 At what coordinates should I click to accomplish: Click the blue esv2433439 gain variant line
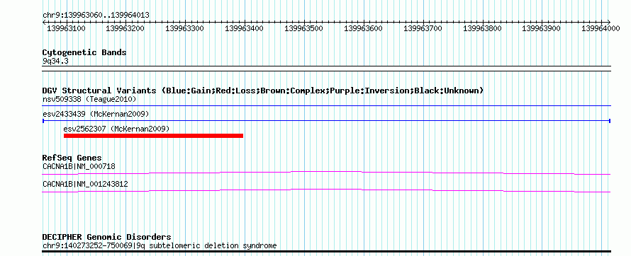click(x=326, y=120)
